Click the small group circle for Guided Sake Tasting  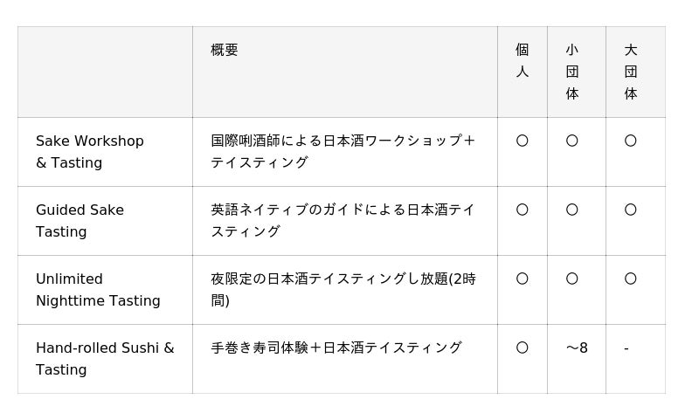(572, 210)
